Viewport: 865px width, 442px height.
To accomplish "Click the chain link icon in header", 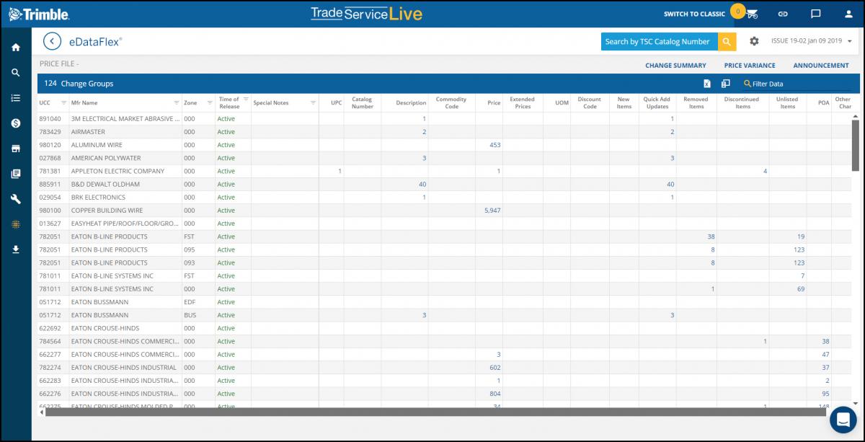I will coord(783,14).
